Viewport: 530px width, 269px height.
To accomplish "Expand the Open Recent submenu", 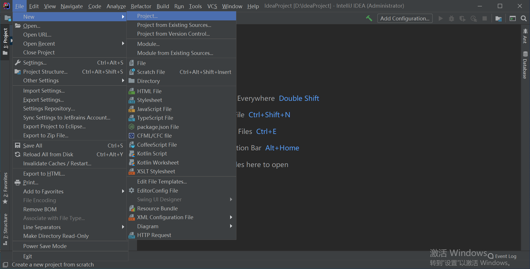I will point(123,43).
